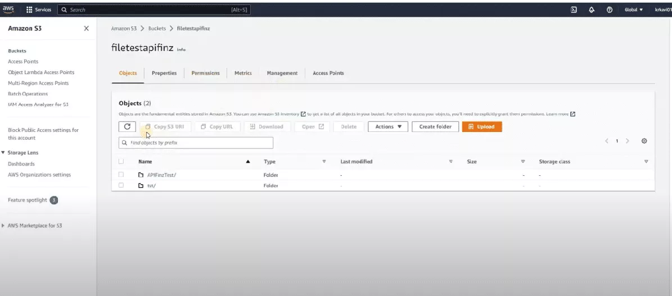Open IAM Access Analyzer for S3

39,104
